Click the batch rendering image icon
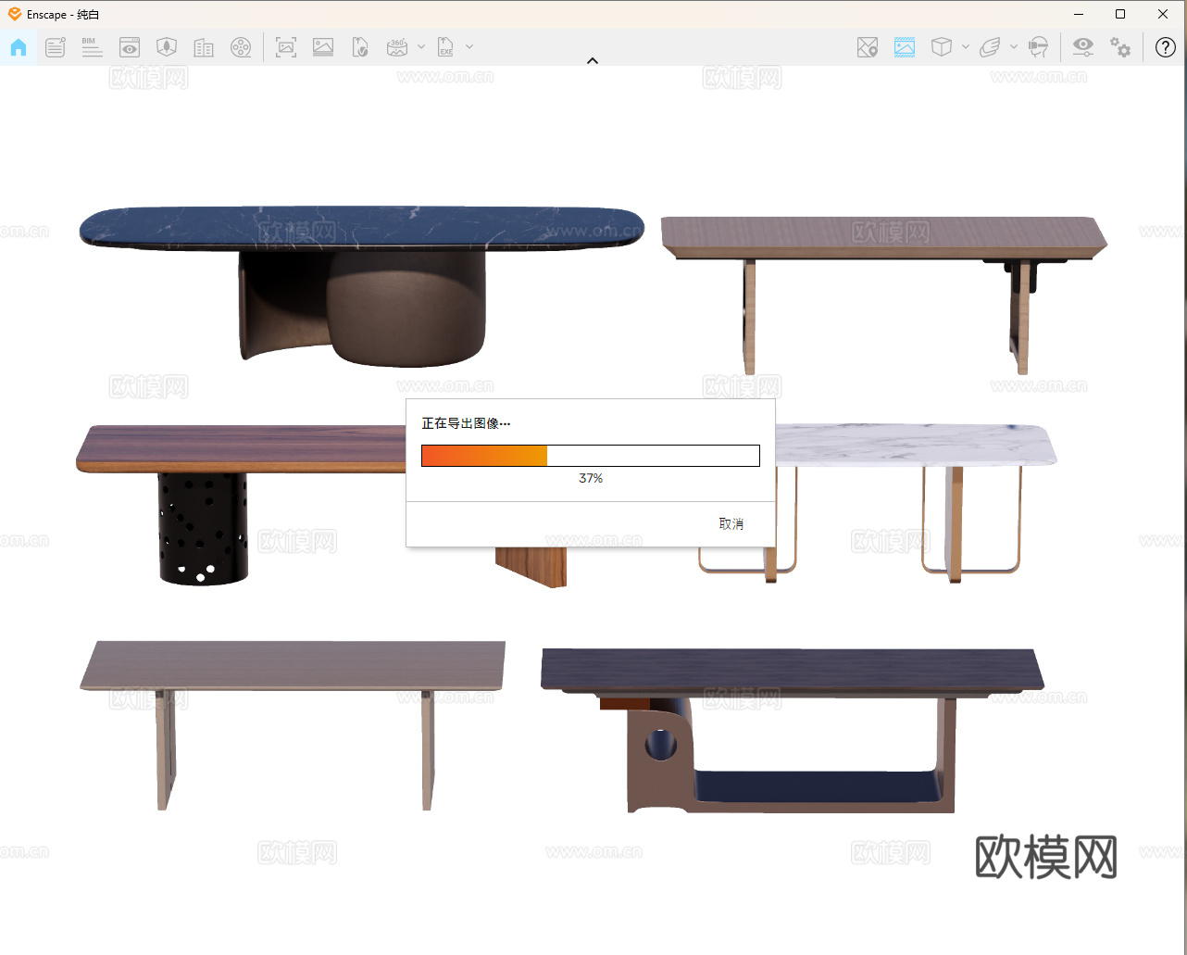This screenshot has width=1187, height=955. point(323,47)
